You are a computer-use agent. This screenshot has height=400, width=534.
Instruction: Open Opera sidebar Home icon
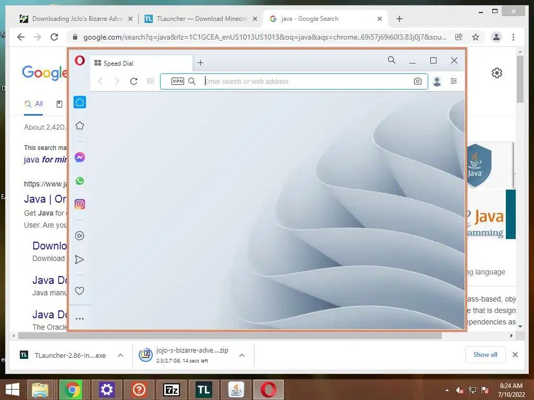coord(80,102)
